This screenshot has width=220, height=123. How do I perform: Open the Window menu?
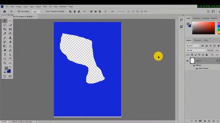(x=63, y=6)
